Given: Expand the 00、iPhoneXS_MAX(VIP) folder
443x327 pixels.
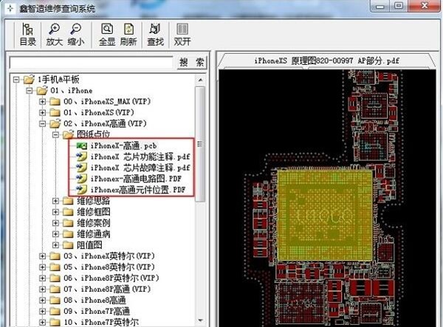Looking at the screenshot, I should 43,101.
